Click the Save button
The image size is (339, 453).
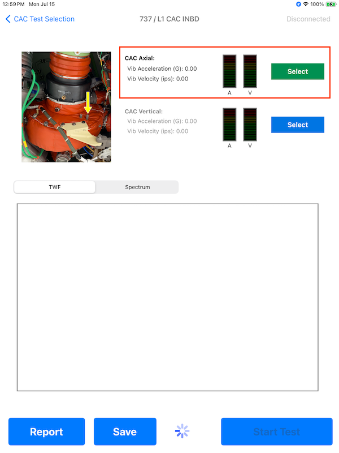[x=125, y=431]
